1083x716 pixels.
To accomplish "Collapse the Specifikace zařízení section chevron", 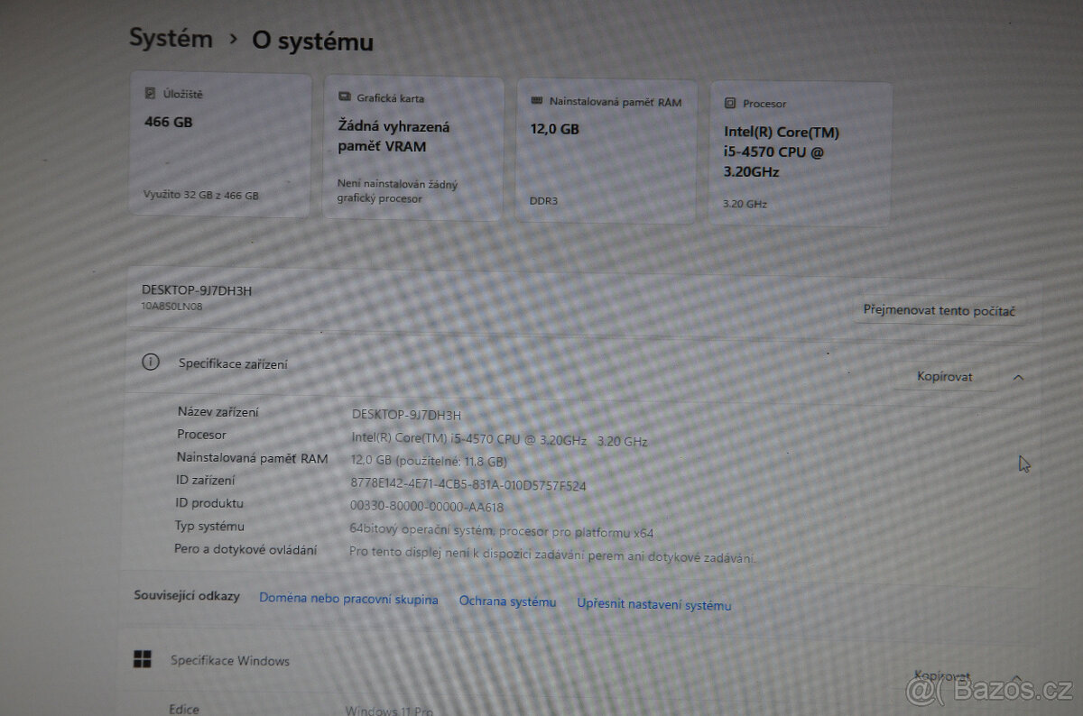I will 1017,377.
